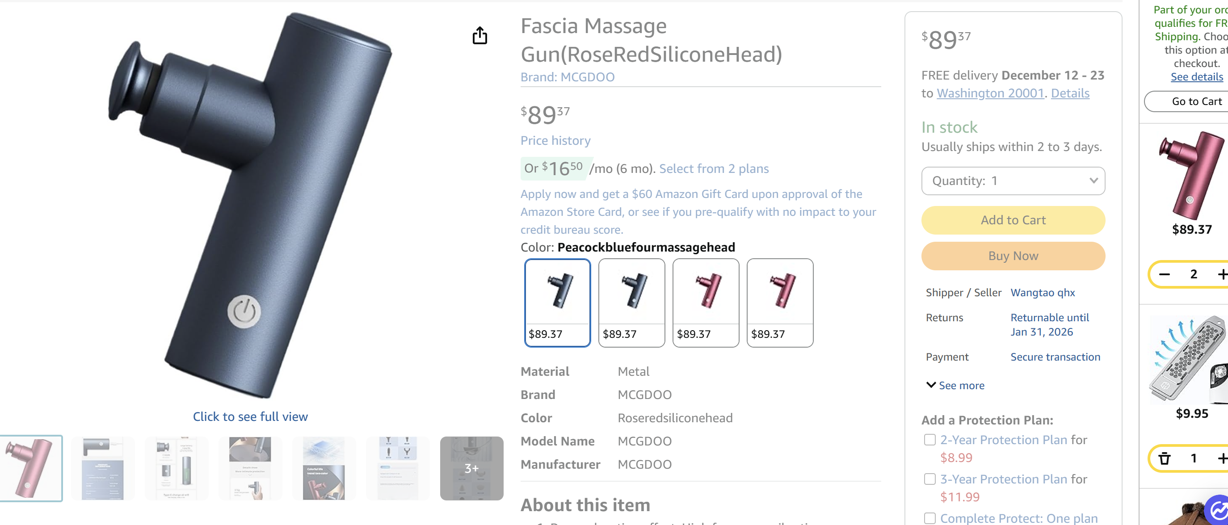1228x525 pixels.
Task: Select the second dark blue color variant
Action: click(x=631, y=302)
